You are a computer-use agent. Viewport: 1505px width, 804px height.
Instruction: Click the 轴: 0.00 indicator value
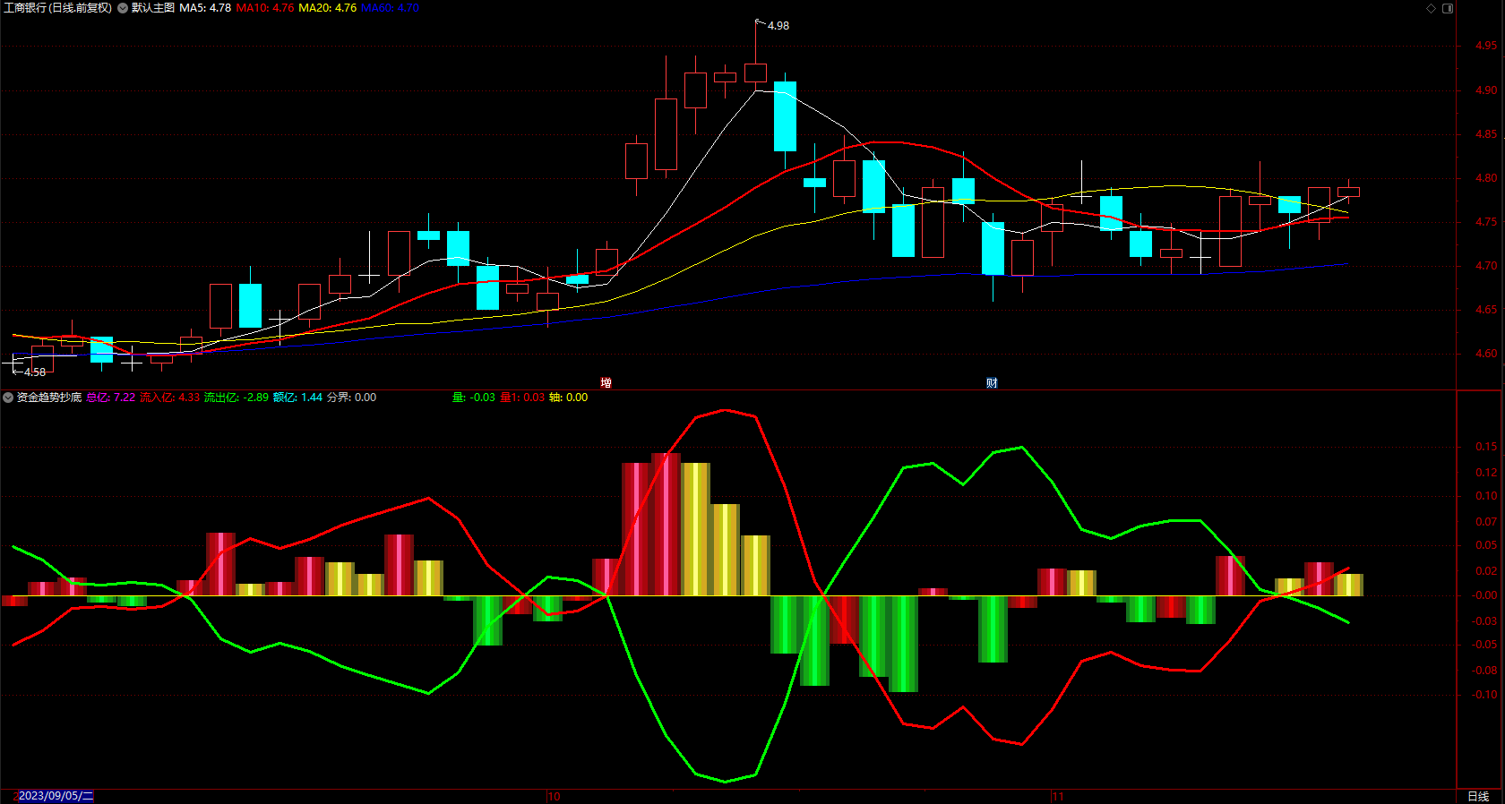pyautogui.click(x=569, y=398)
